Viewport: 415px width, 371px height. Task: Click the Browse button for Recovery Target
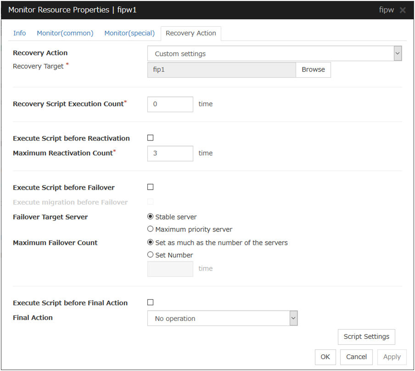313,70
